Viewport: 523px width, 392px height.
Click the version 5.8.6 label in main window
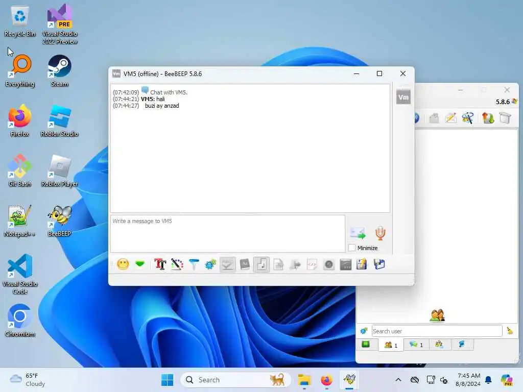pos(503,102)
